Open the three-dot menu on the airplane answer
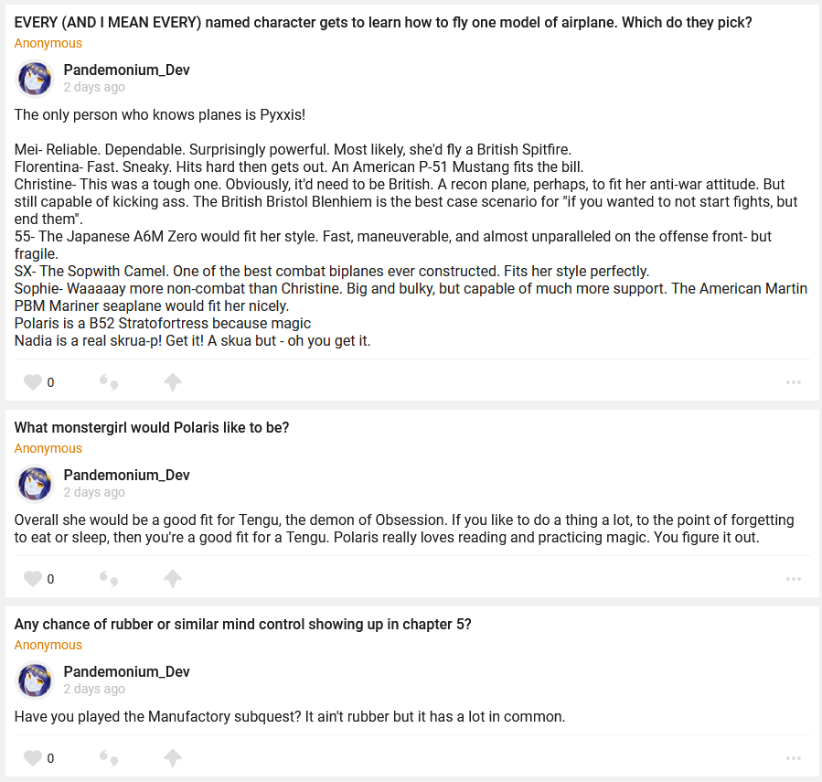Image resolution: width=822 pixels, height=782 pixels. [793, 382]
